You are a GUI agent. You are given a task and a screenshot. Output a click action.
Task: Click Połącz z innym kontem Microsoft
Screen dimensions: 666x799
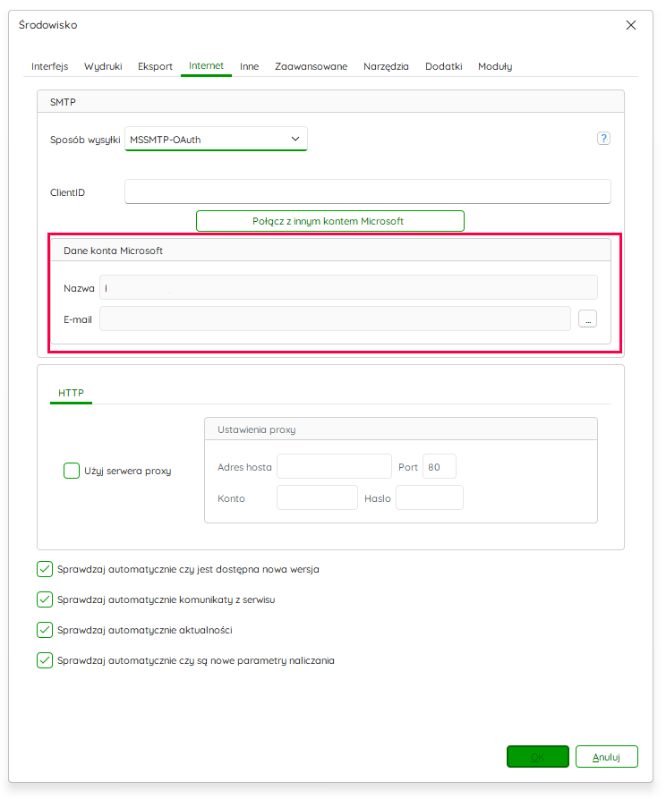point(330,221)
